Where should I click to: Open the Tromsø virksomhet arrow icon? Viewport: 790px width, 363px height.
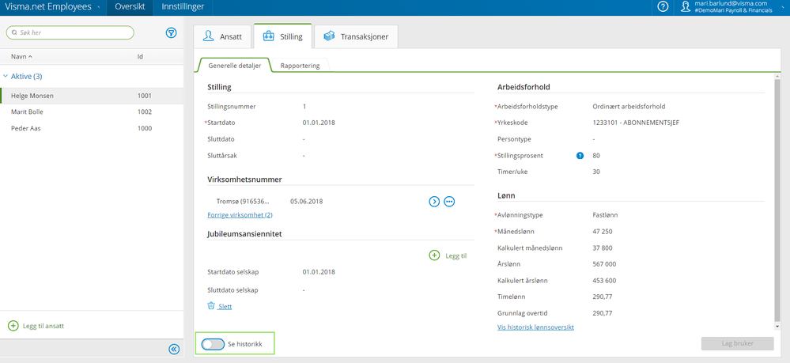(x=434, y=202)
